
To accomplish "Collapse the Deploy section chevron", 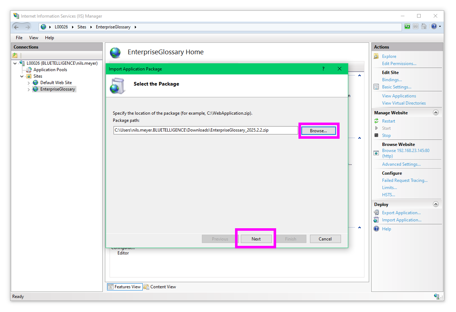I will (435, 204).
